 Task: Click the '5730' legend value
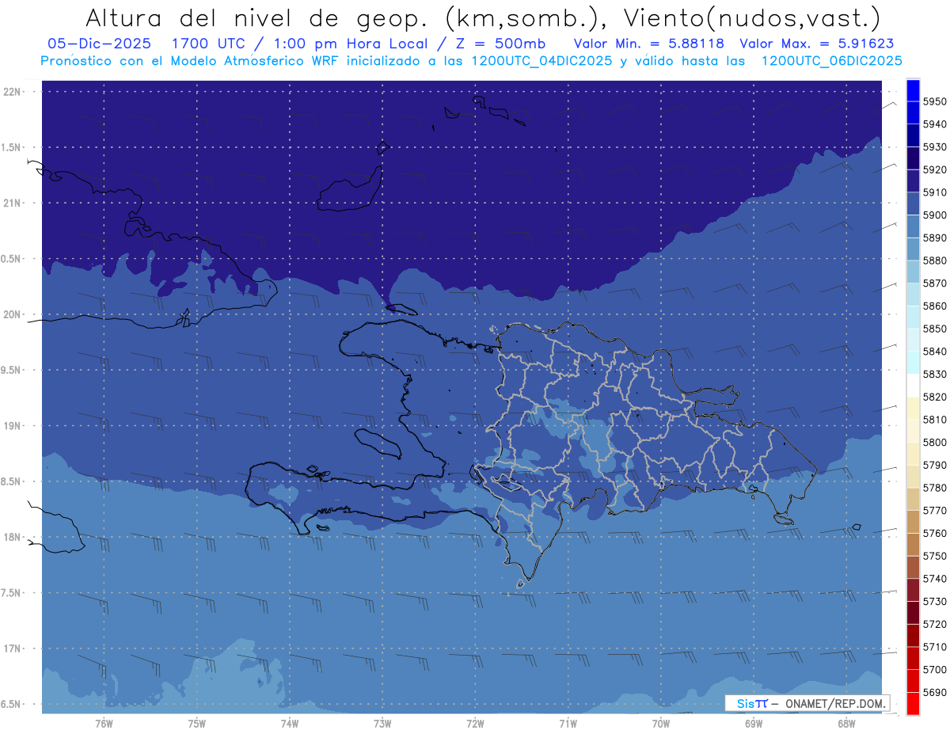(934, 601)
